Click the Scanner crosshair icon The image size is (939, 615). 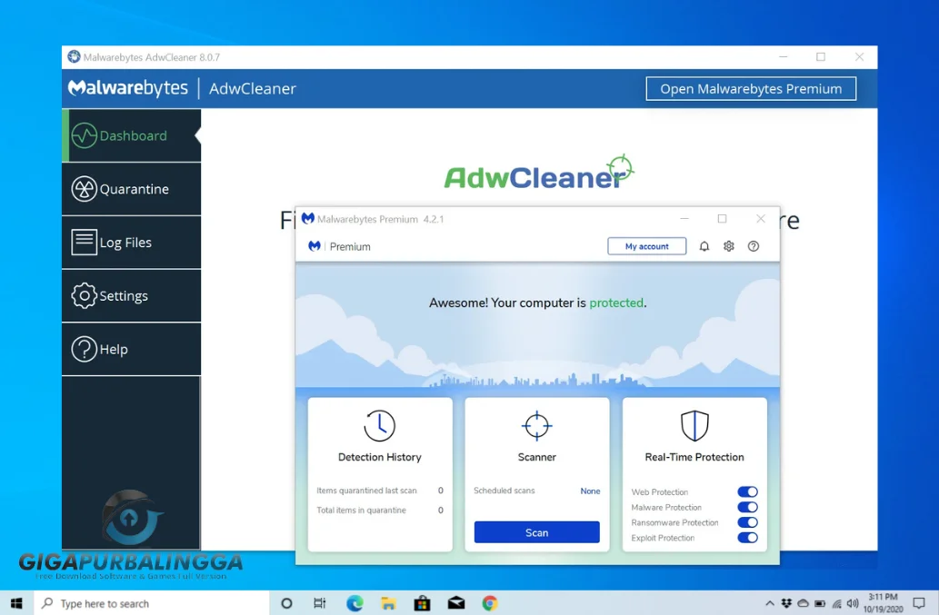point(536,426)
